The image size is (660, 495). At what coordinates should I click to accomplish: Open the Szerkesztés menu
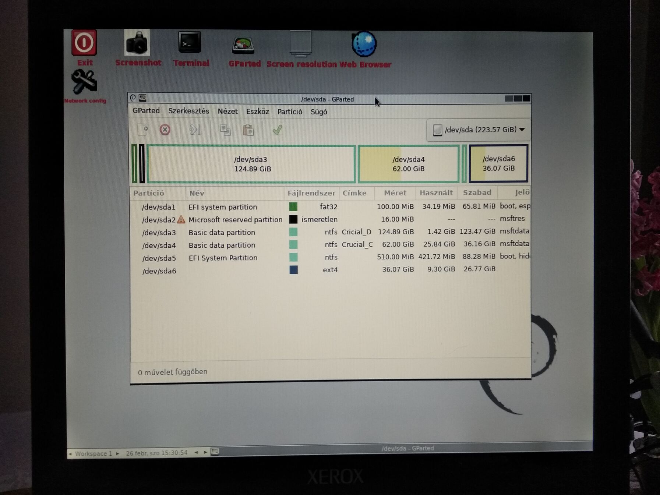click(x=188, y=111)
